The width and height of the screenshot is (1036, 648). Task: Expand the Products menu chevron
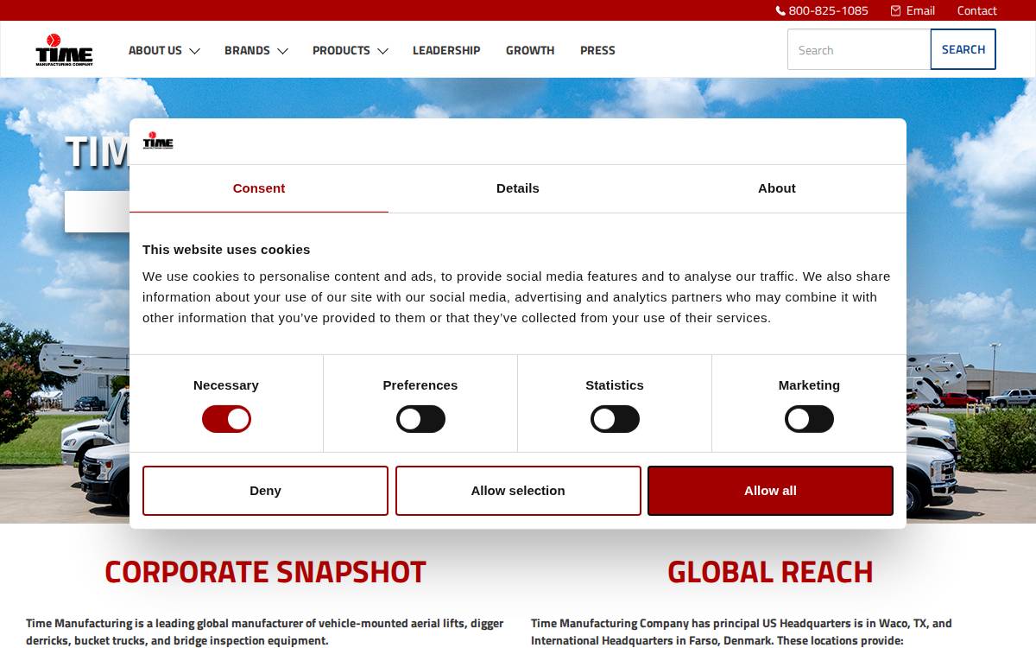[382, 51]
